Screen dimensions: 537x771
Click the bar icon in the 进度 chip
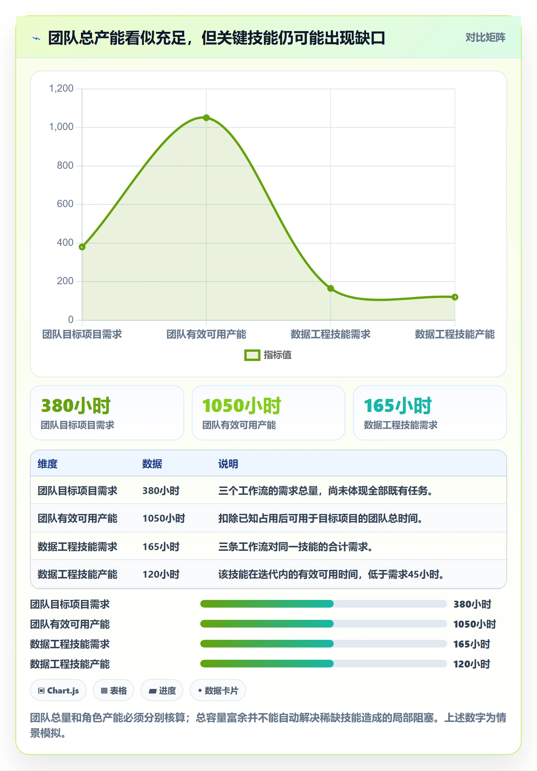[153, 691]
